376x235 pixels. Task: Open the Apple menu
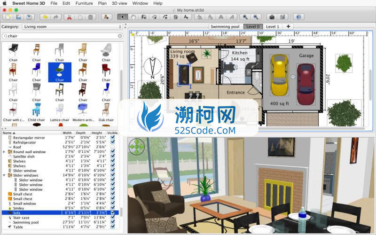click(x=5, y=3)
